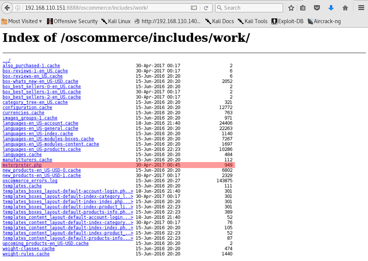Viewport: 368px width, 261px height.
Task: Click in the Search box
Action: click(251, 8)
